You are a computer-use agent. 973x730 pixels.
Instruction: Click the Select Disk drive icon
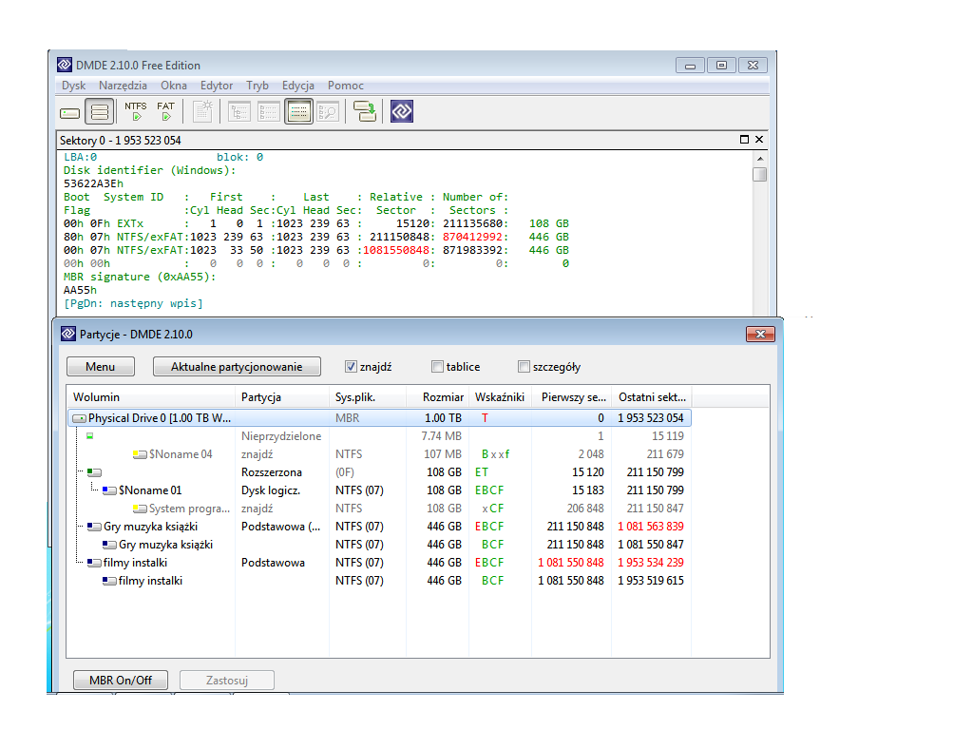tap(69, 112)
